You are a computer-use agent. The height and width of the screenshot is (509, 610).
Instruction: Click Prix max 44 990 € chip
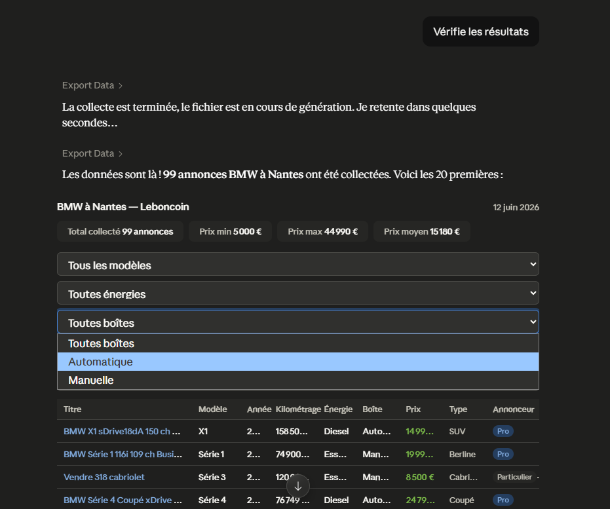(x=322, y=232)
